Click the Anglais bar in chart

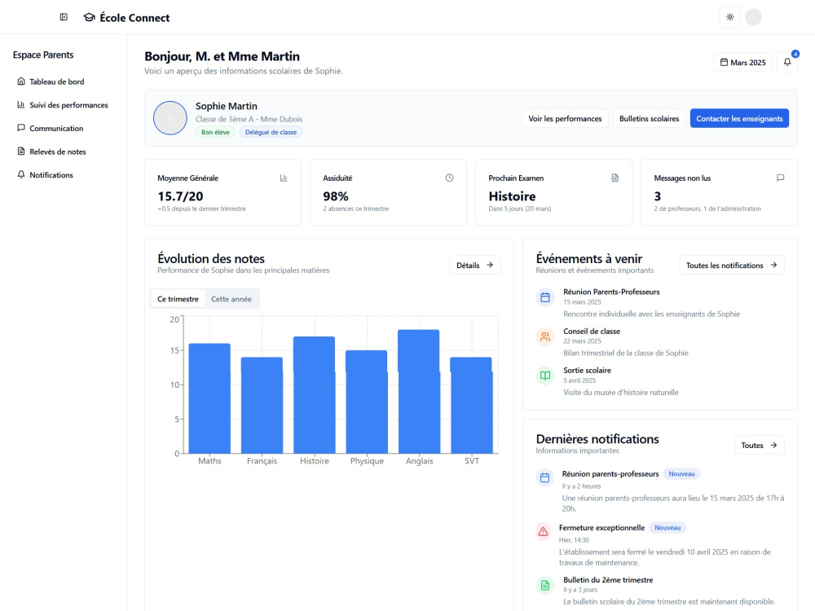pos(419,392)
